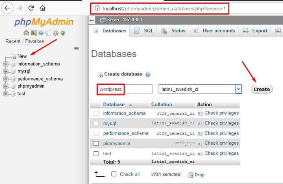Screen dimensions: 283x184
Task: Select test in the database tree
Action: pyautogui.click(x=21, y=94)
